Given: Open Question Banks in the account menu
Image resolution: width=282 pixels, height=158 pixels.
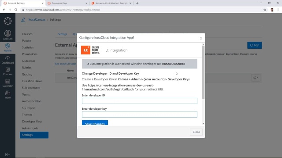Looking at the screenshot, I should coord(32,81).
